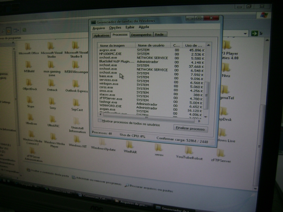The image size is (283, 212).
Task: Open the Ajuda menu in Task Manager
Action: click(144, 27)
